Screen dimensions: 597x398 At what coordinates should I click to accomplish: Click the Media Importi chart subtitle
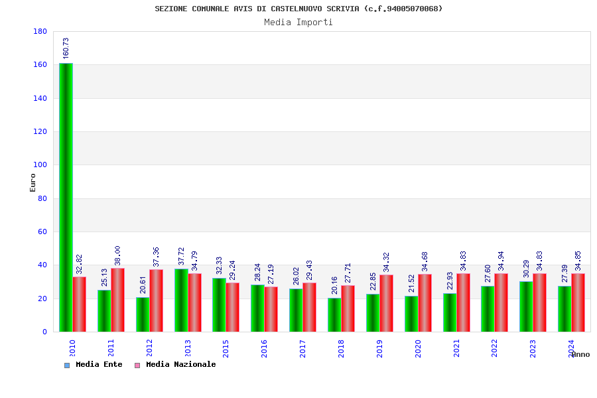click(298, 22)
